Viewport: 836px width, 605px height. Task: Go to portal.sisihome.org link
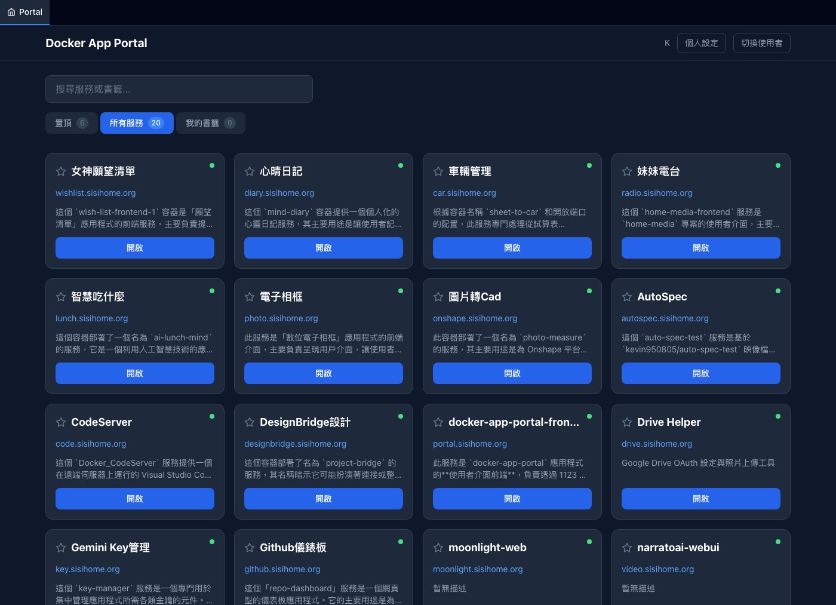pyautogui.click(x=470, y=444)
